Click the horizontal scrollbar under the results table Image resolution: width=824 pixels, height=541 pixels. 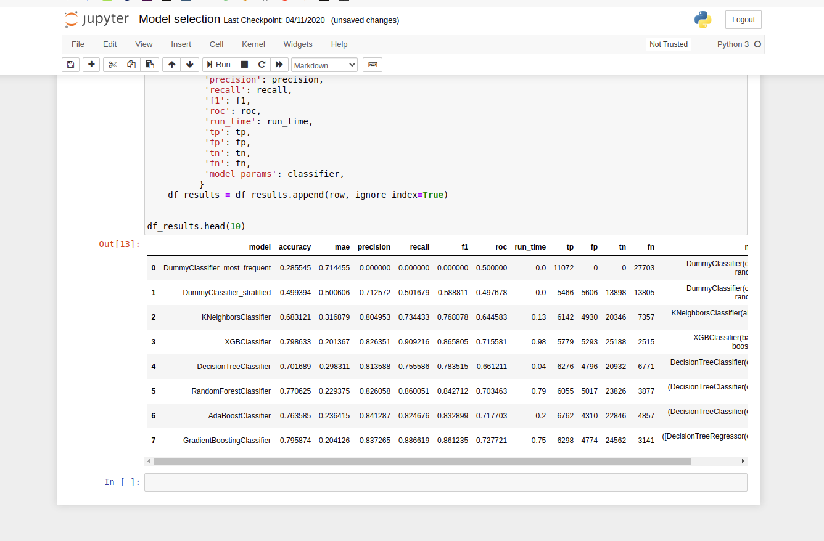coord(422,461)
